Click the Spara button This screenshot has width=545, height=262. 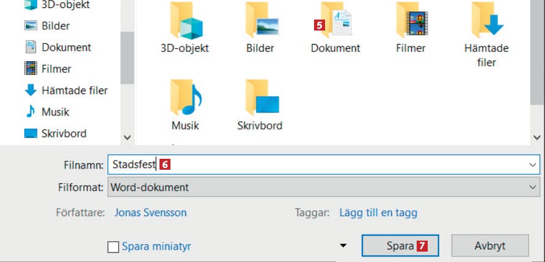pos(400,246)
